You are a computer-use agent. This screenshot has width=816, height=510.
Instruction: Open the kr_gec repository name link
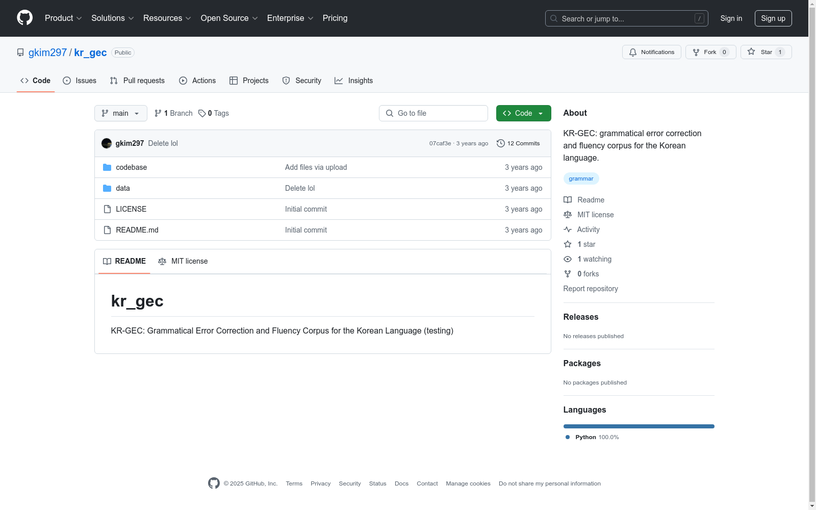pyautogui.click(x=90, y=53)
